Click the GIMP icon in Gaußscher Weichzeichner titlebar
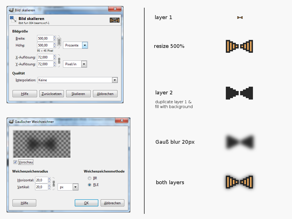The width and height of the screenshot is (292, 219). [11, 121]
